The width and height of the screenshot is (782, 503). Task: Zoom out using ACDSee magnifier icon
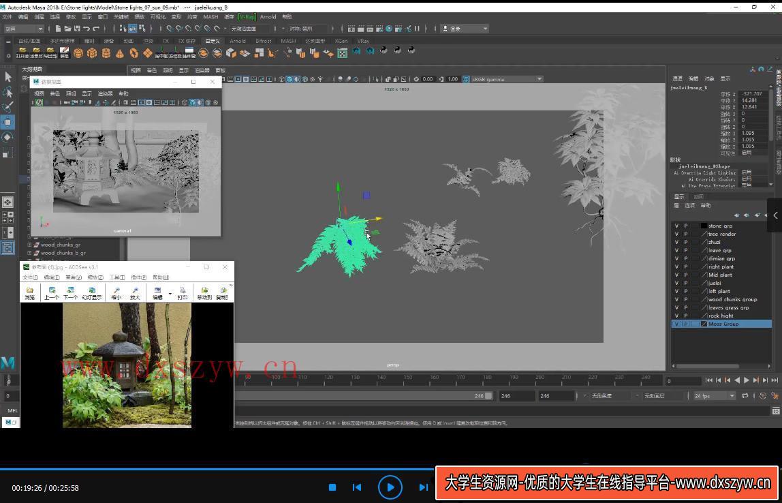pos(116,293)
